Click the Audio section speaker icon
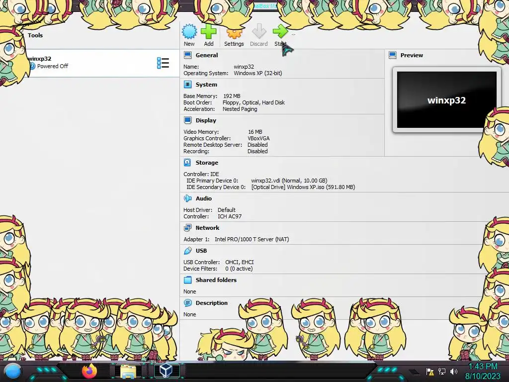 [187, 198]
